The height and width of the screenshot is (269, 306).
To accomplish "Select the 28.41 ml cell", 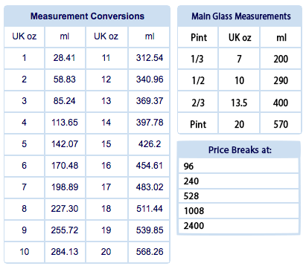I will coord(65,58).
